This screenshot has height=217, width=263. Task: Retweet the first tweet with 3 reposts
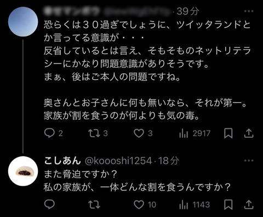(x=98, y=133)
